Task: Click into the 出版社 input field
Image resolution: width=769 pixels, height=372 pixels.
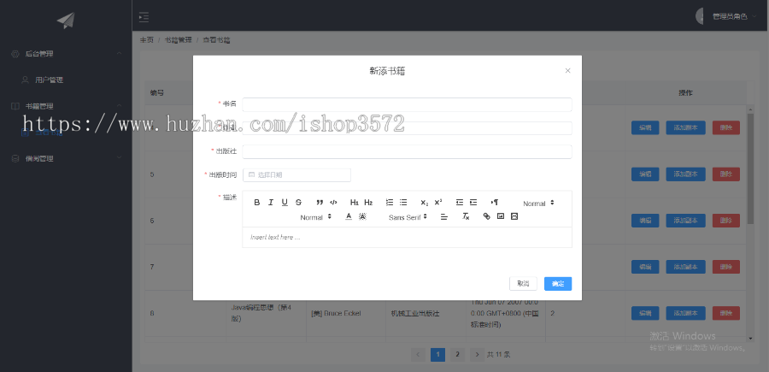Action: click(407, 151)
